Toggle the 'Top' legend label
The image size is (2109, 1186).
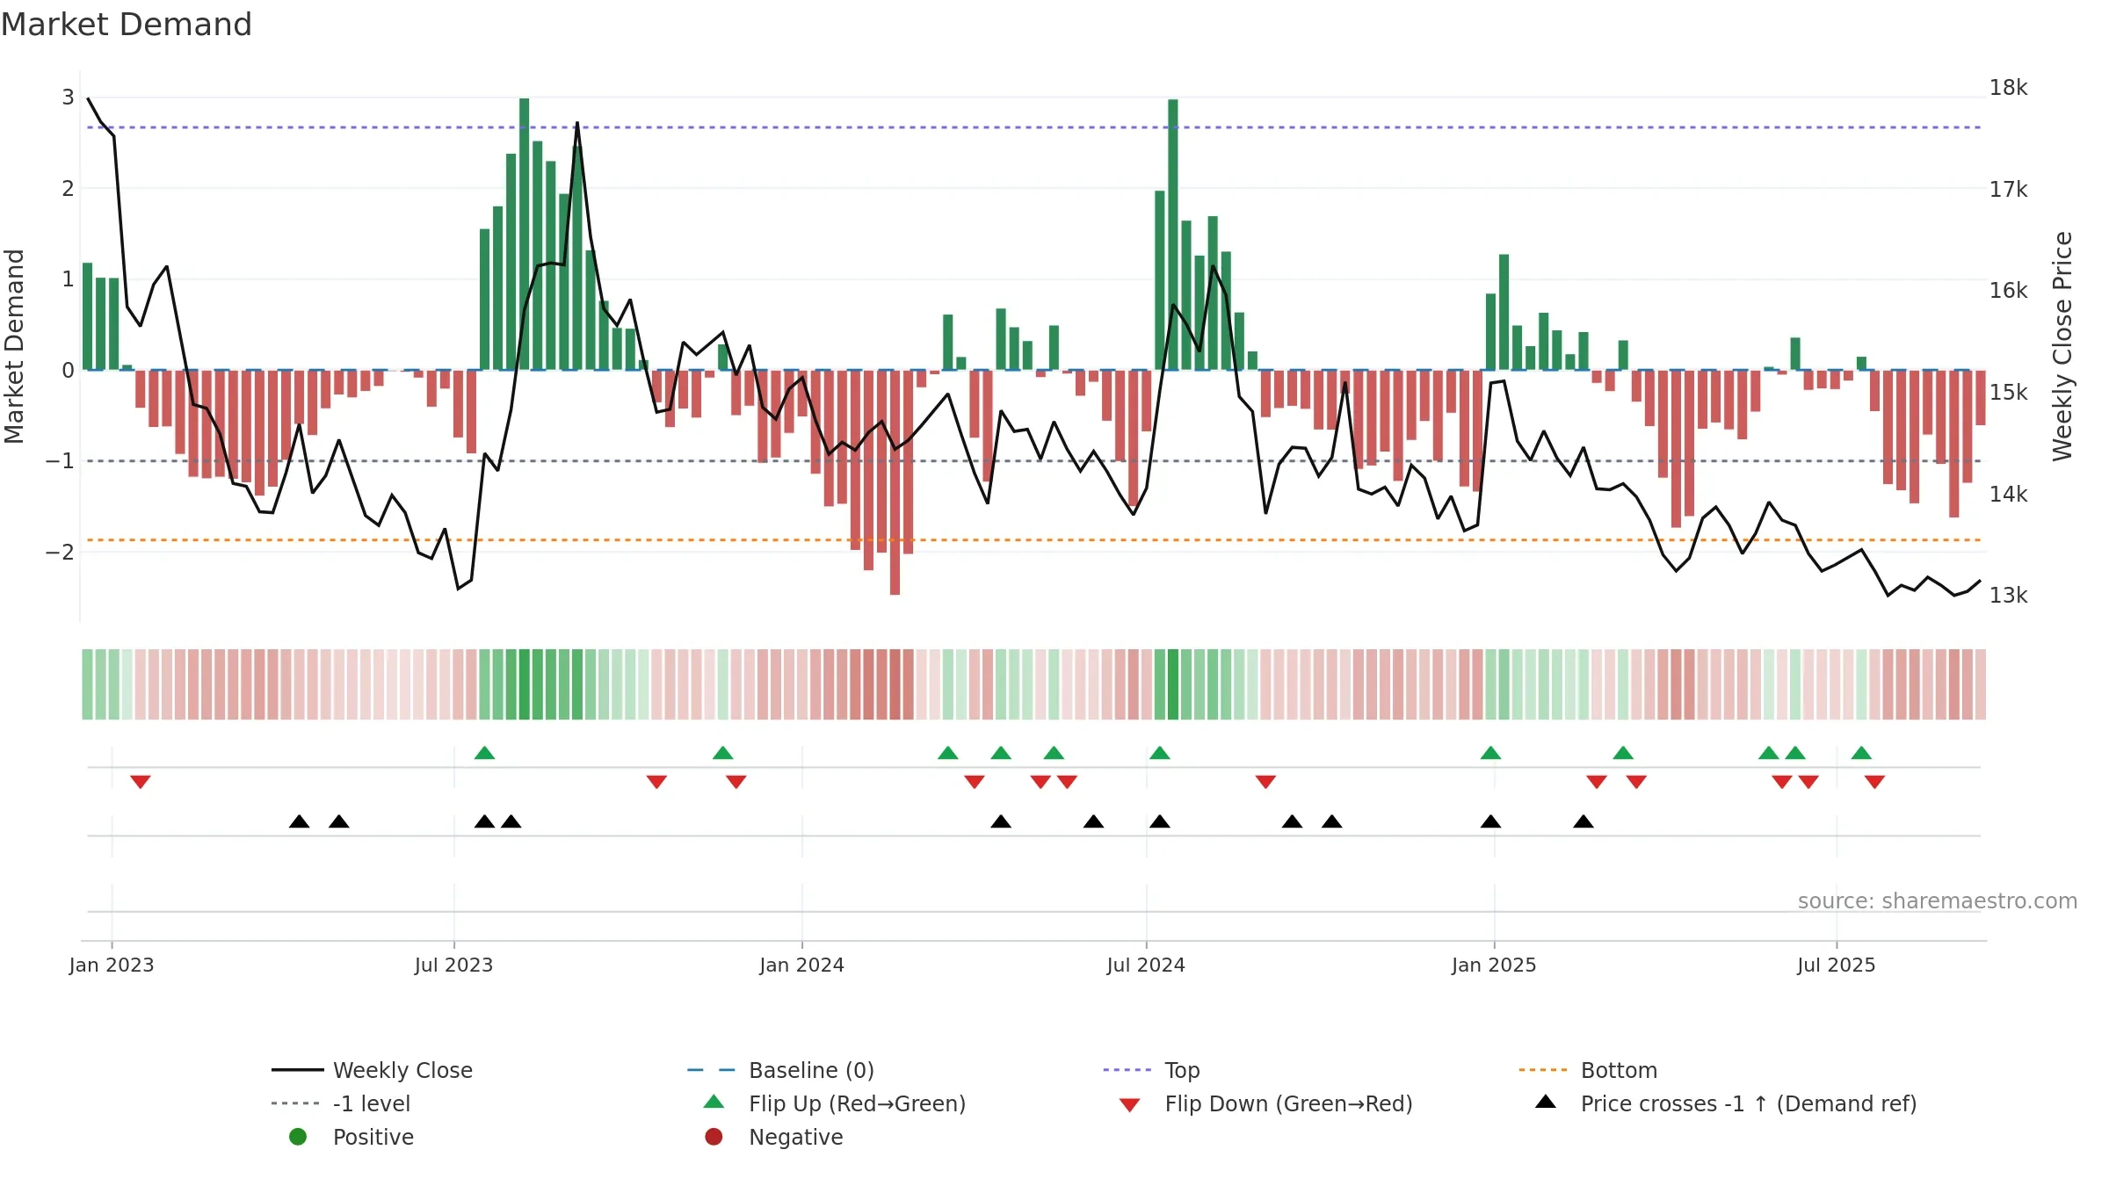[x=1182, y=1071]
